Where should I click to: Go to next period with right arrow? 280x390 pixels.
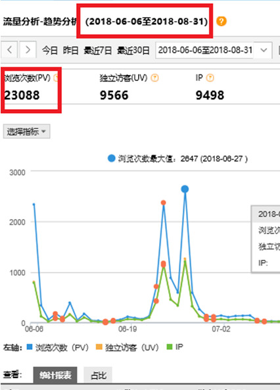pyautogui.click(x=28, y=50)
